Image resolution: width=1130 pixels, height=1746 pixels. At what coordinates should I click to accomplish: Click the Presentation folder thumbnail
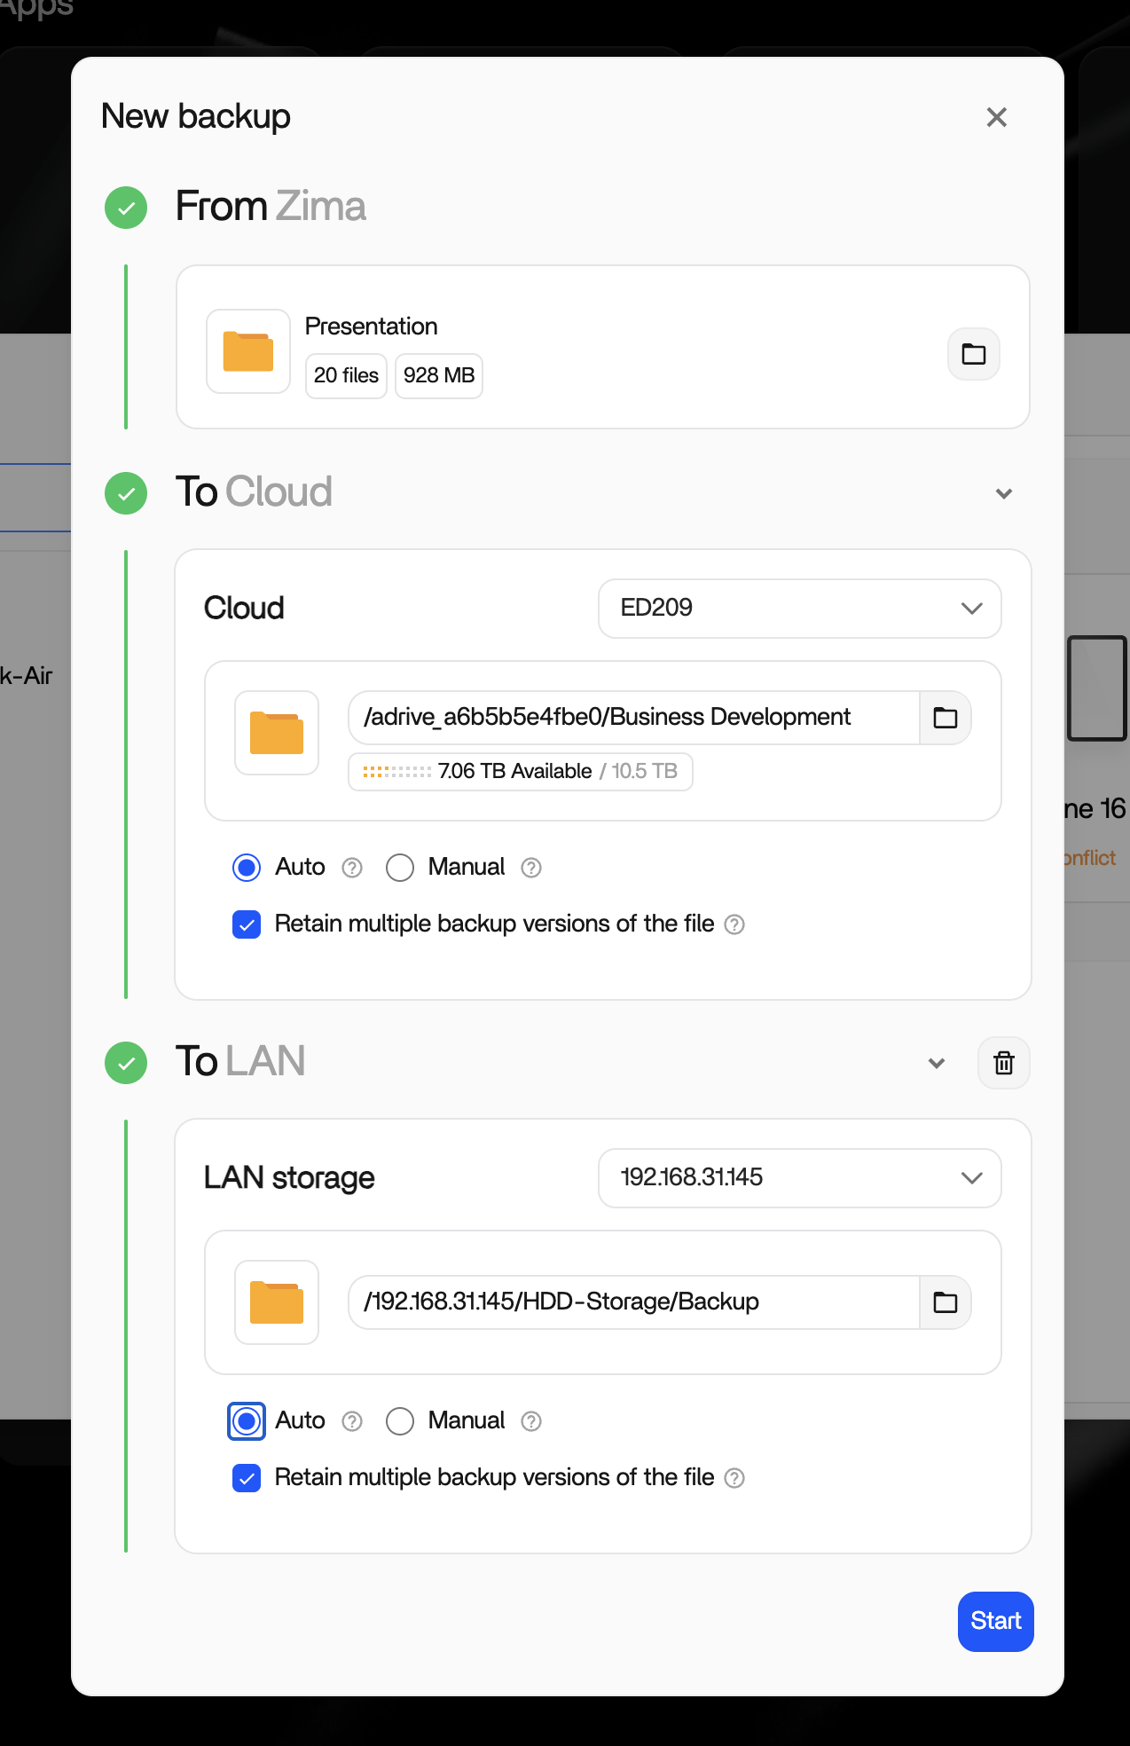pyautogui.click(x=248, y=351)
